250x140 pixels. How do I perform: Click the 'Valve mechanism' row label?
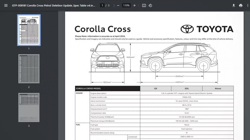(98, 101)
